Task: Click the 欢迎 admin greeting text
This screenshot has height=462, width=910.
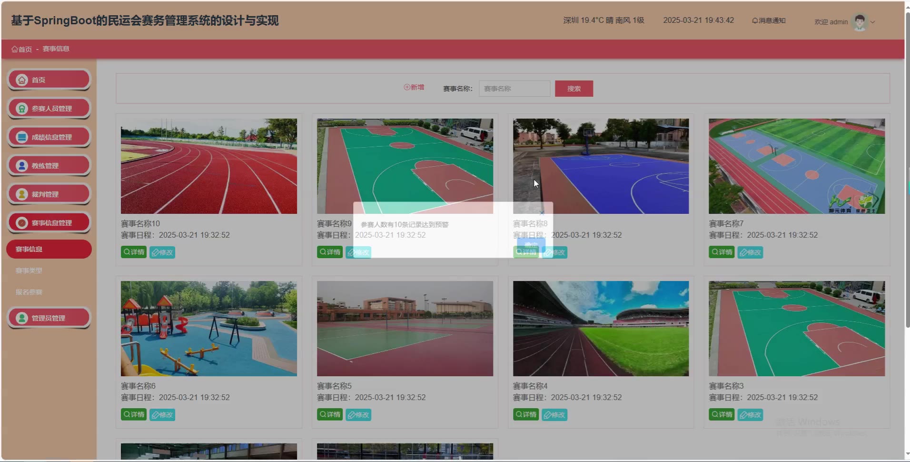Action: 831,22
